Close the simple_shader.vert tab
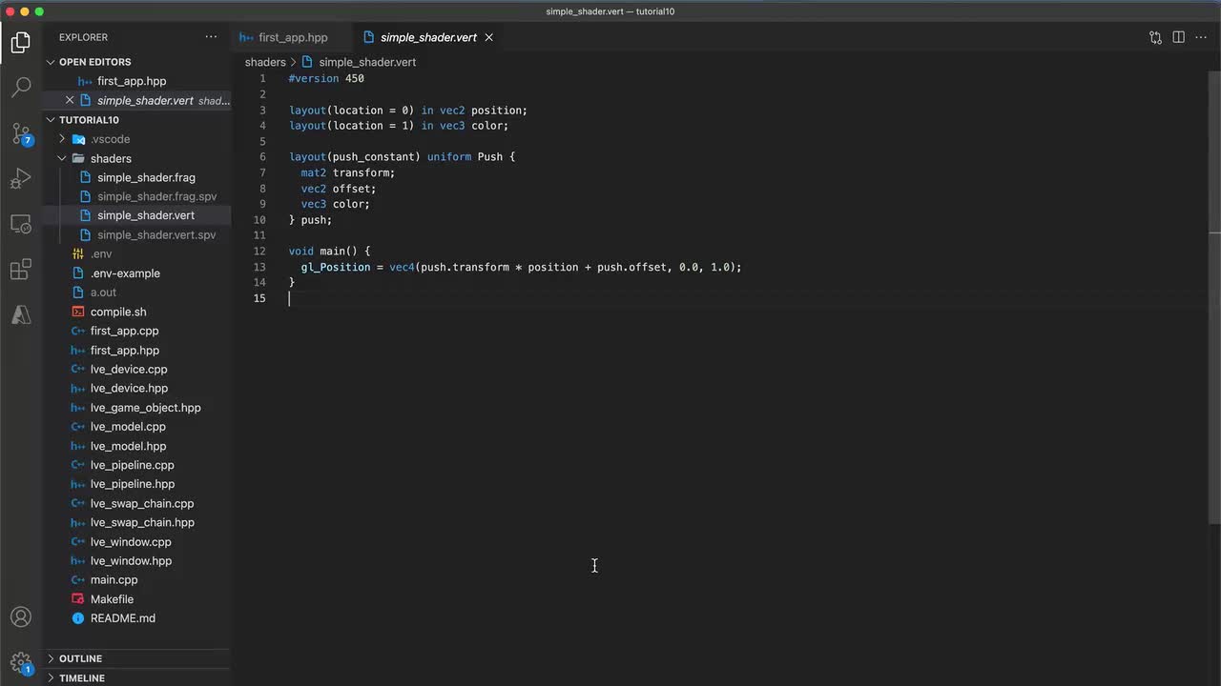This screenshot has width=1221, height=686. tap(488, 37)
